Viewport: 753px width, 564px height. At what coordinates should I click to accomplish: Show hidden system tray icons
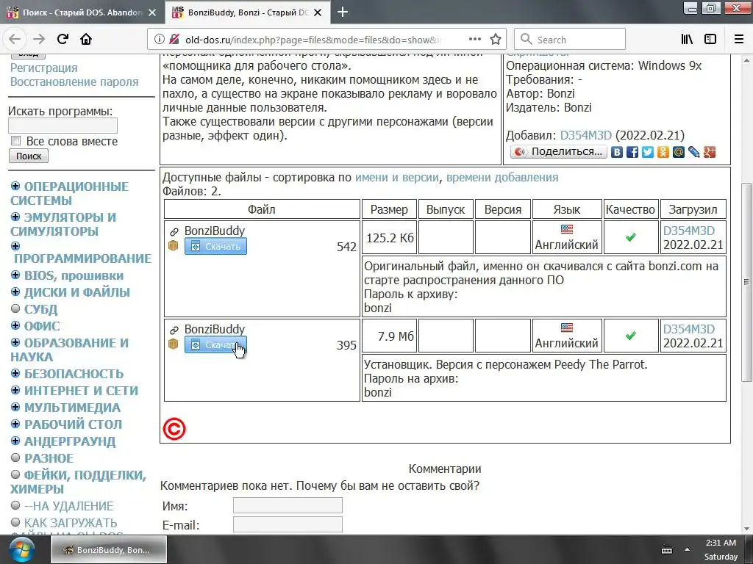pyautogui.click(x=687, y=550)
